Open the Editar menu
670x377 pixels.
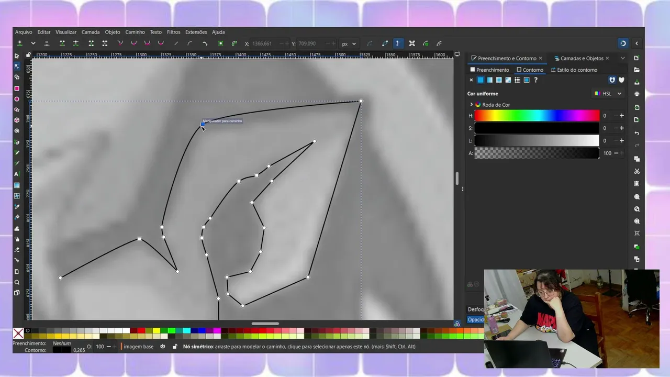(44, 32)
